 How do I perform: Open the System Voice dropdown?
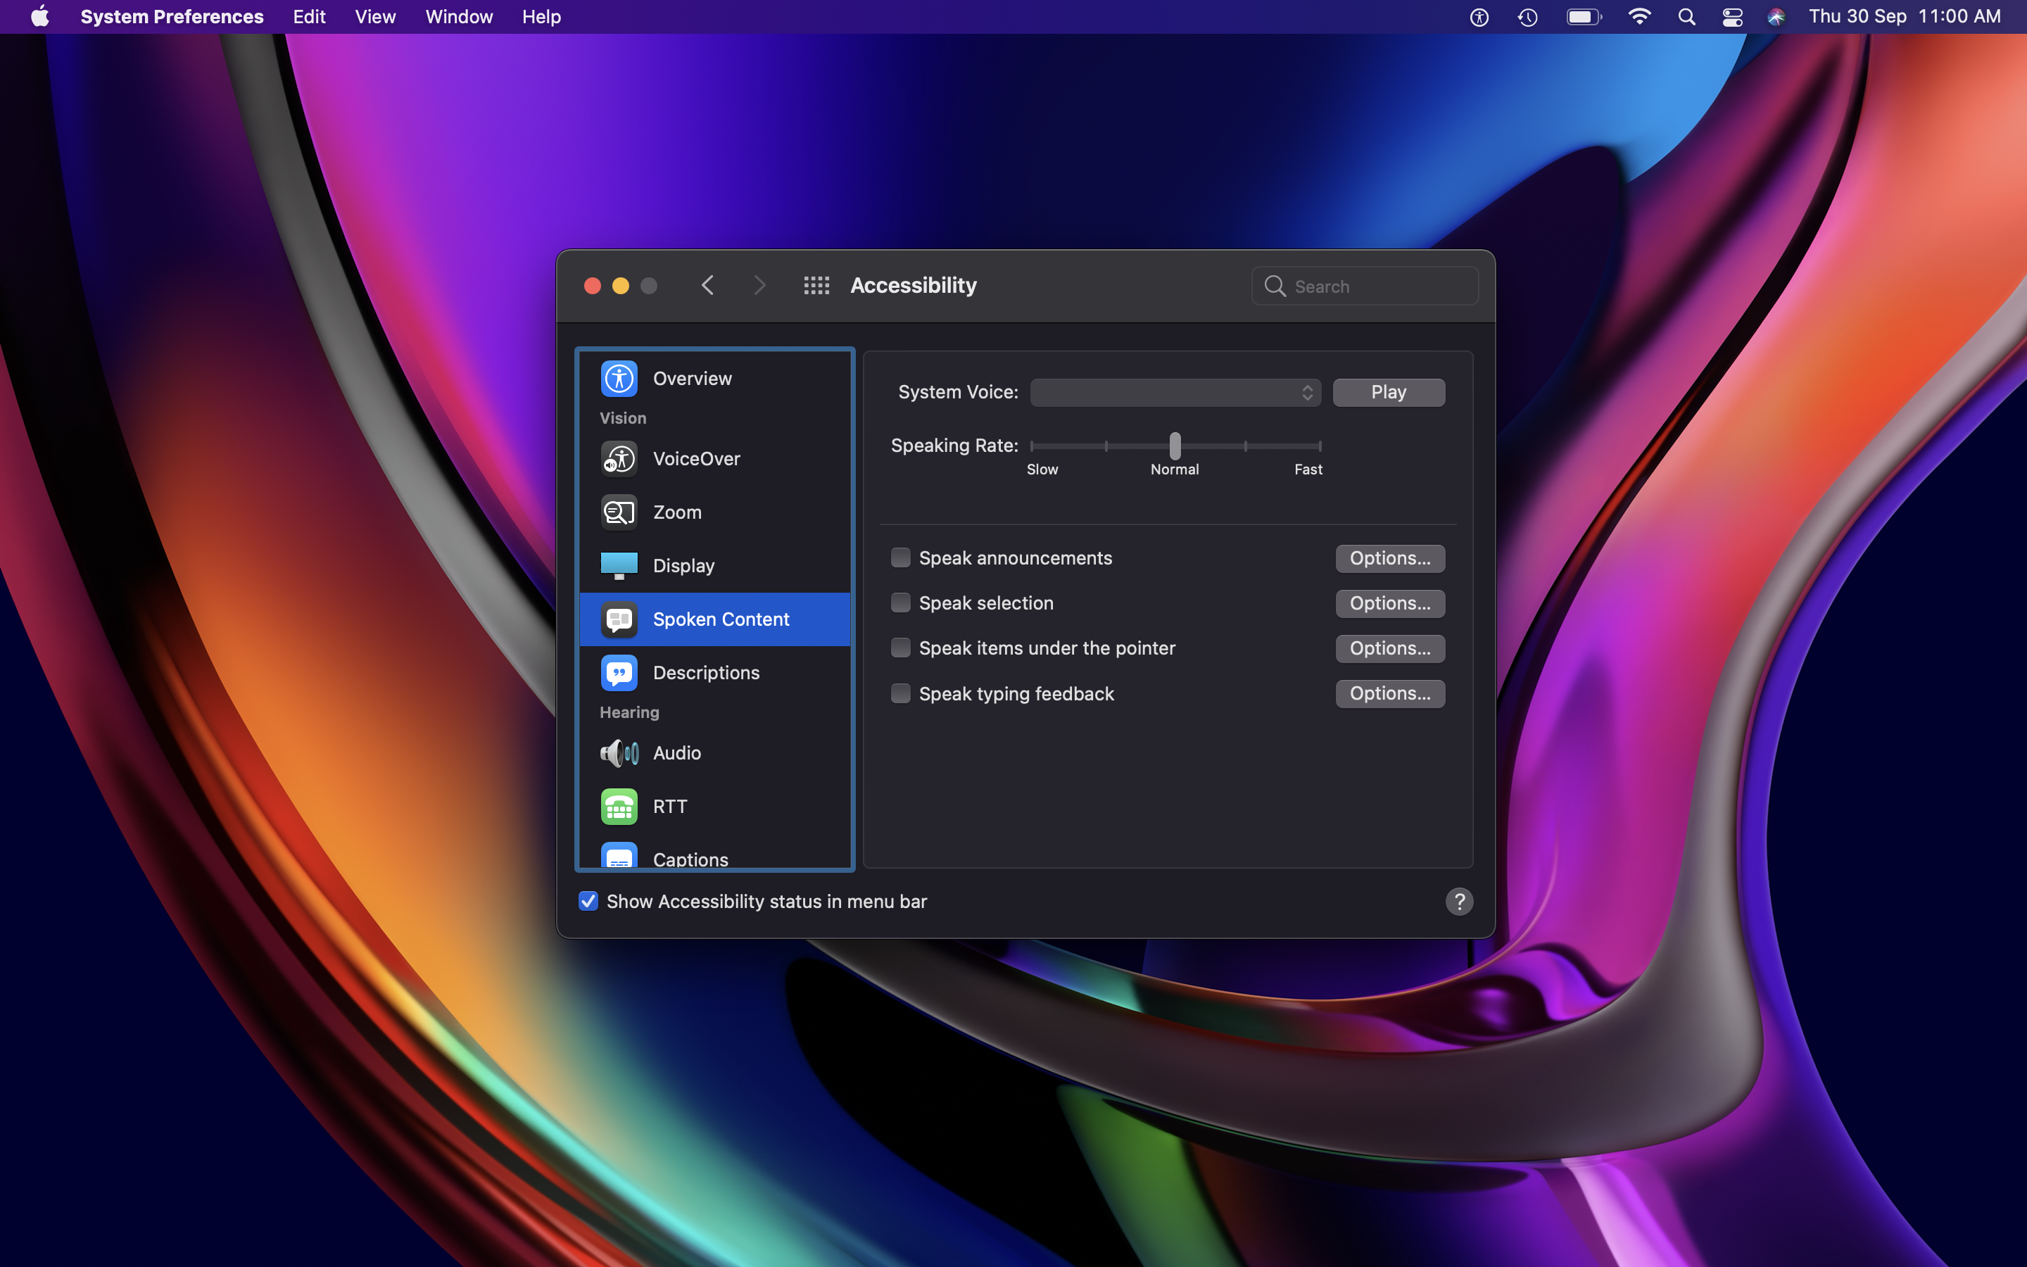pos(1174,392)
